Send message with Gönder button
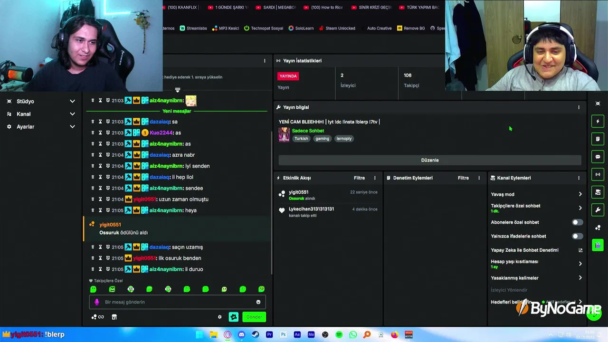This screenshot has height=342, width=608. tap(254, 317)
